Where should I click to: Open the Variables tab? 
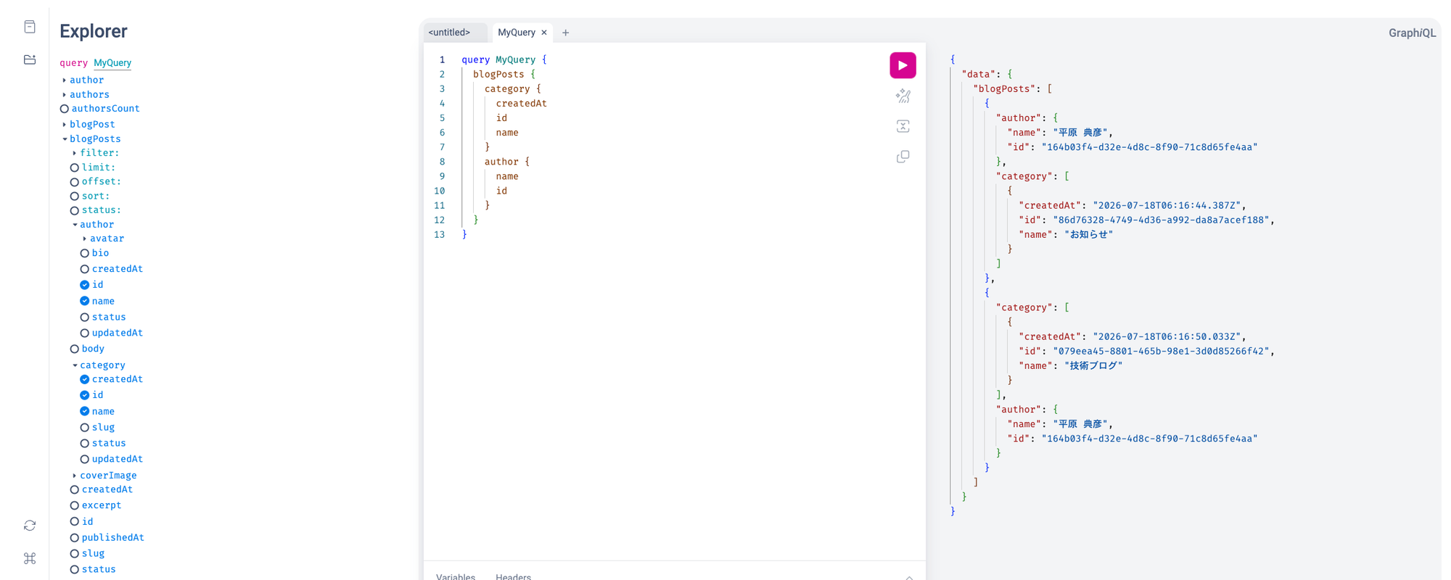click(x=456, y=576)
